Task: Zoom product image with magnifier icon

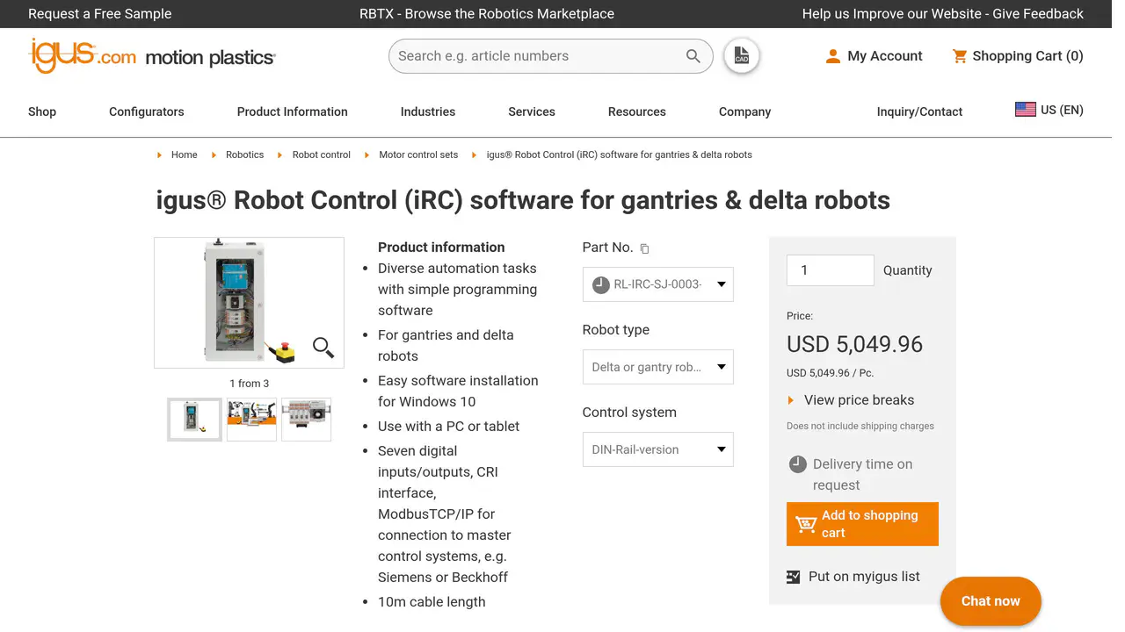Action: coord(323,348)
